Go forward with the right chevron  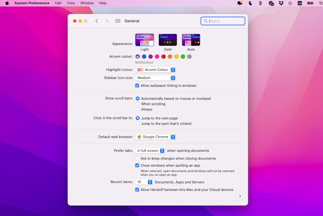[x=107, y=21]
